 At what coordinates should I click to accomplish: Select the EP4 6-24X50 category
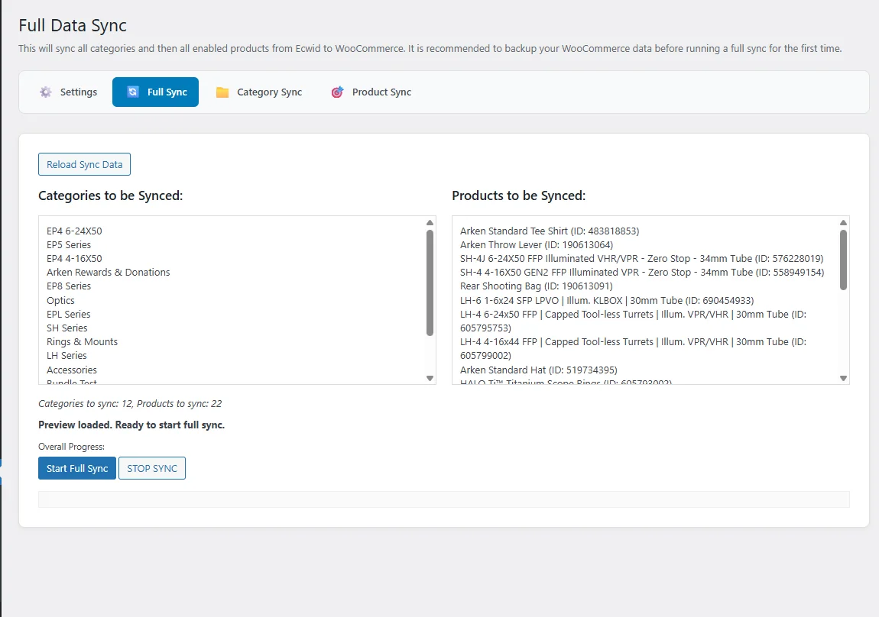pyautogui.click(x=75, y=231)
